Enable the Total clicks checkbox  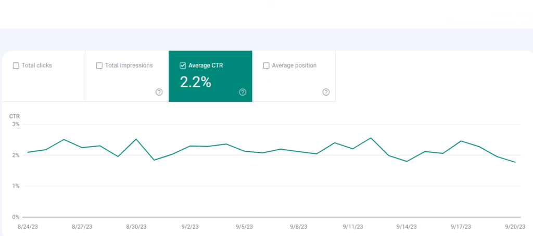pyautogui.click(x=16, y=65)
